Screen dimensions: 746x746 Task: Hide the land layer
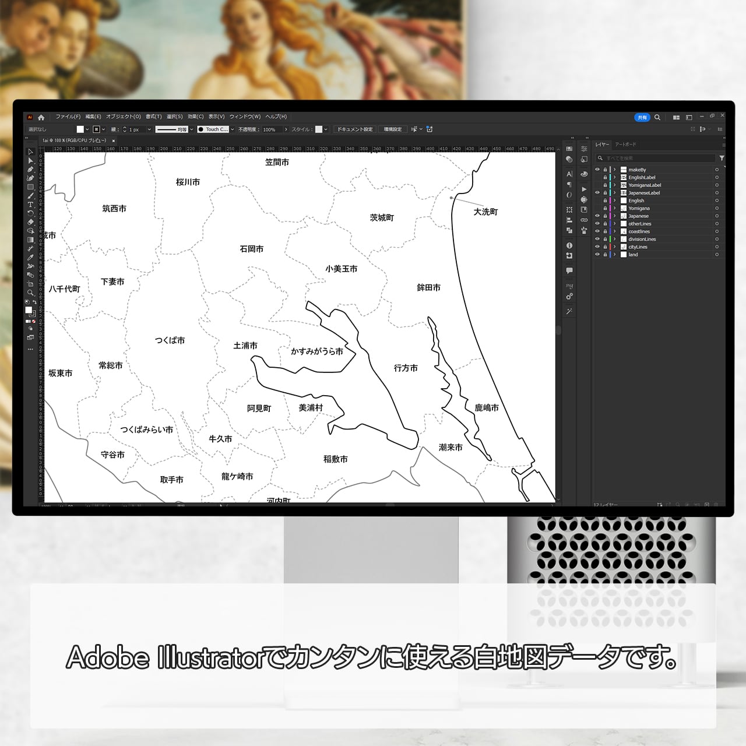point(597,254)
